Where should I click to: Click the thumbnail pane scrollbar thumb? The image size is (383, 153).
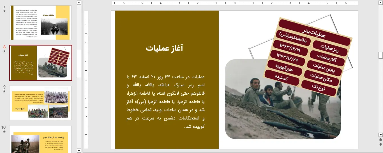[79, 64]
